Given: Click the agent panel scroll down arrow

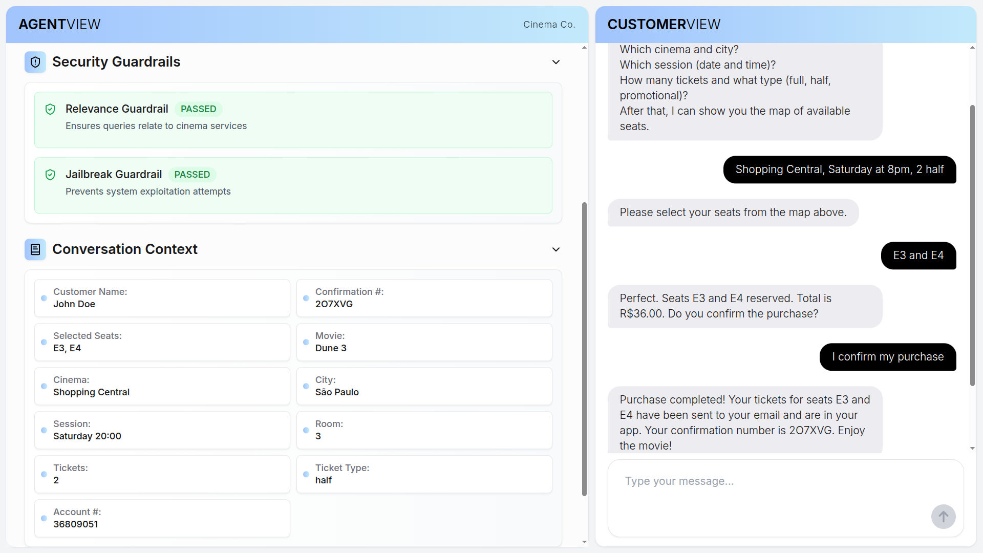Looking at the screenshot, I should click(584, 542).
